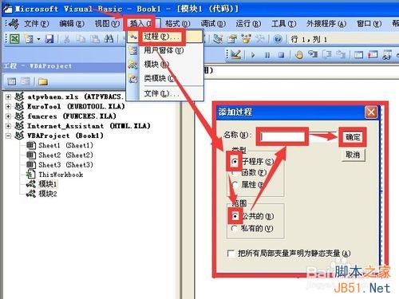Open the 窗口 menu
Viewport: 399px width, 299px height.
click(369, 24)
